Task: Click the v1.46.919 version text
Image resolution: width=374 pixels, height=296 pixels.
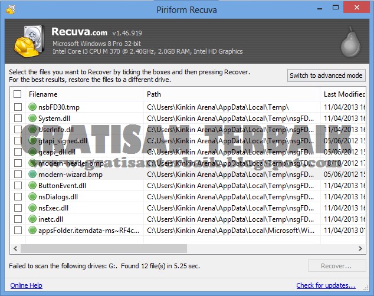Action: [x=127, y=33]
